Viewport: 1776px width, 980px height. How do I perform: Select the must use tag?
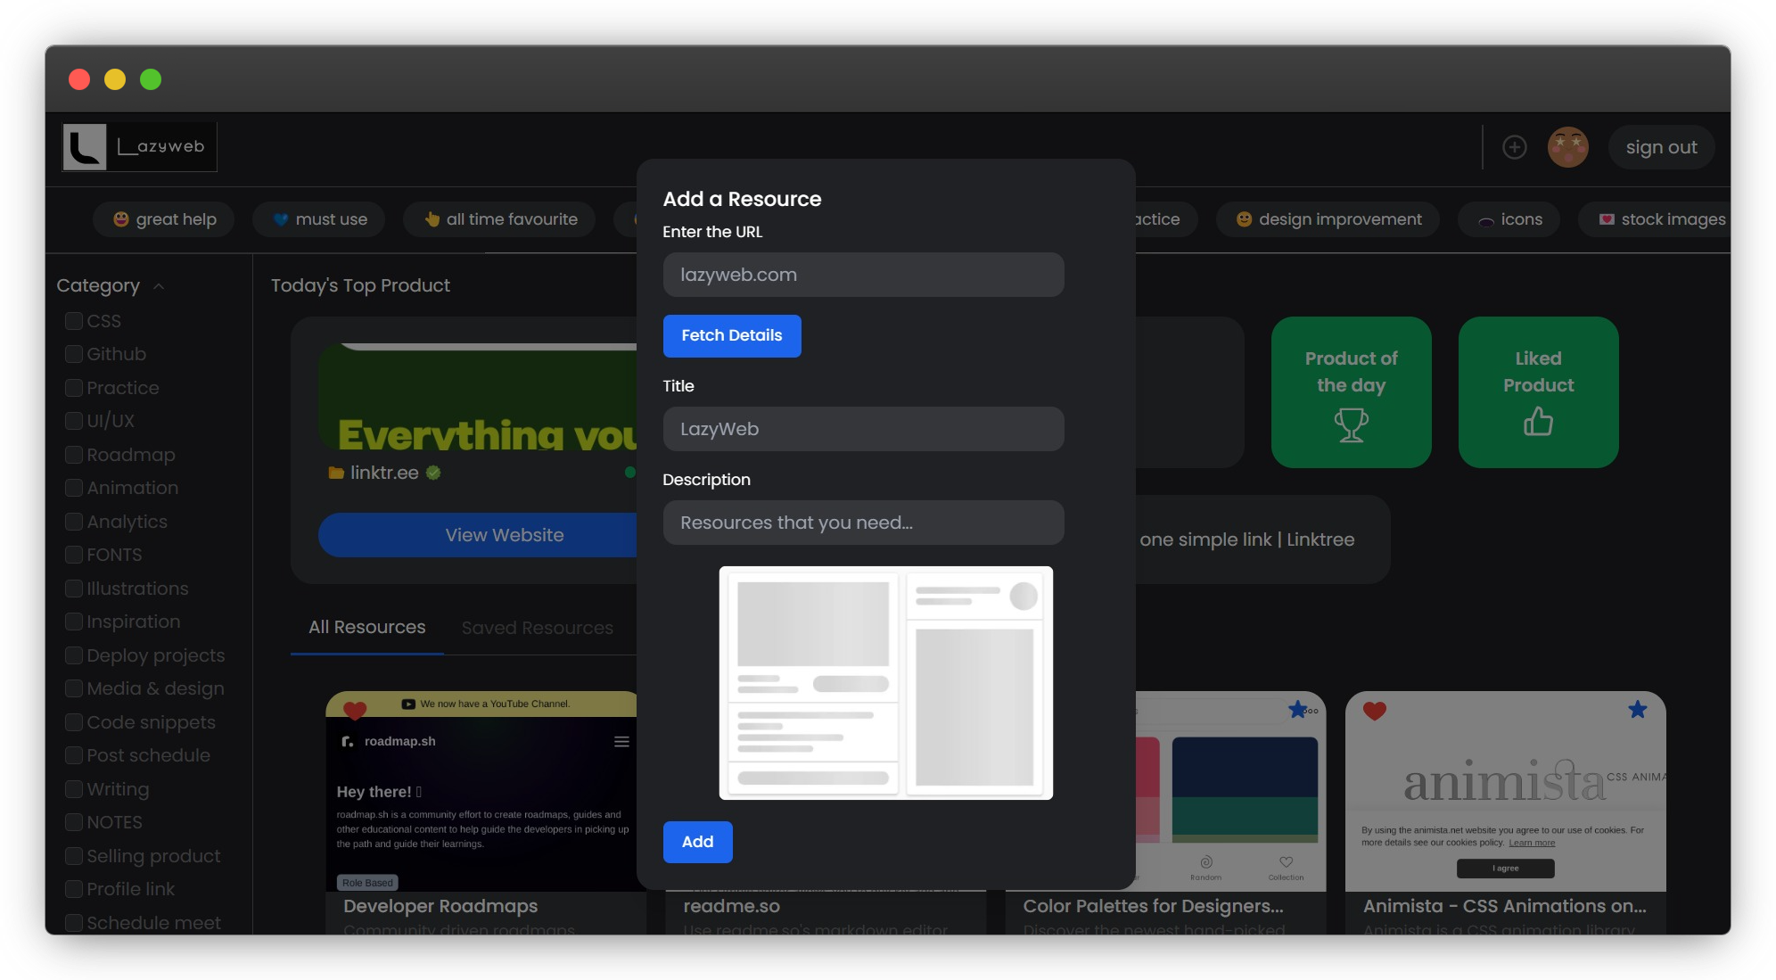318,219
